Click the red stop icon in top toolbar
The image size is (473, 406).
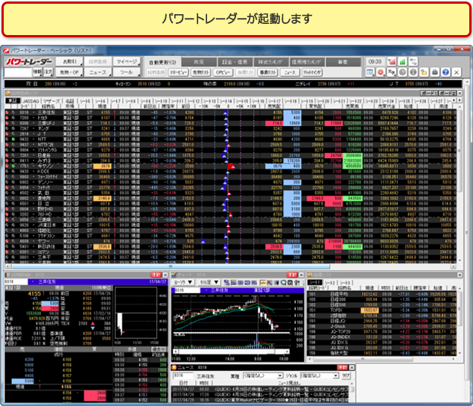[x=380, y=72]
